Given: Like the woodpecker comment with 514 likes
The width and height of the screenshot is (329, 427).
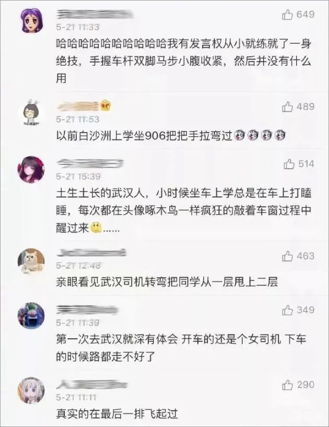Looking at the screenshot, I should 289,164.
